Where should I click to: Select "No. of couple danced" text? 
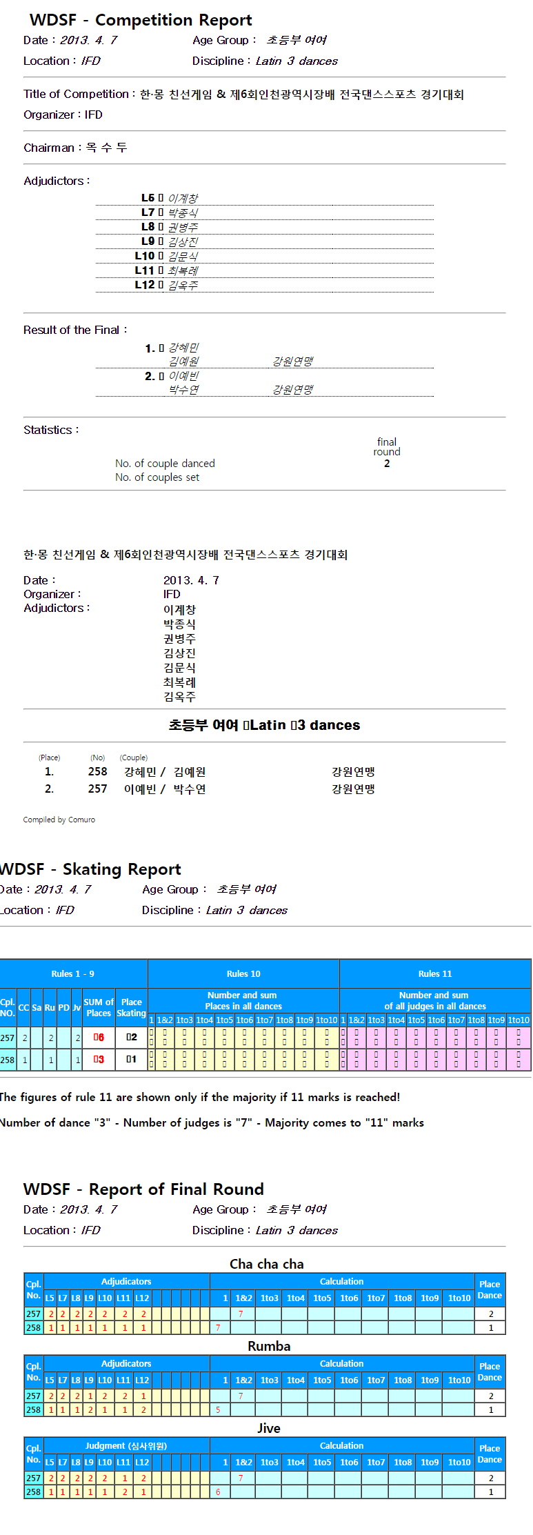165,464
